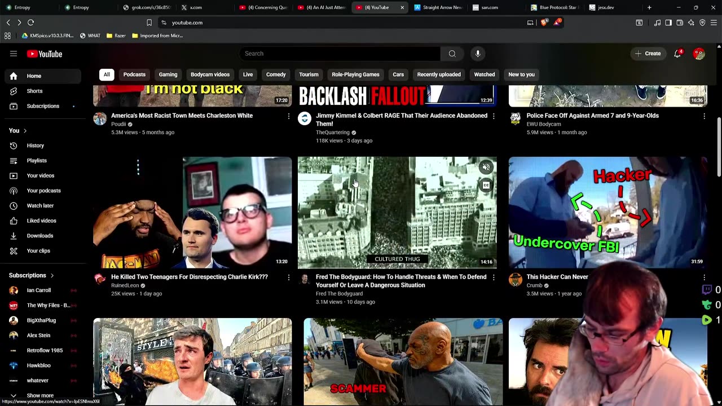Open the Razer bookmarks folder
The image size is (722, 406).
click(116, 36)
